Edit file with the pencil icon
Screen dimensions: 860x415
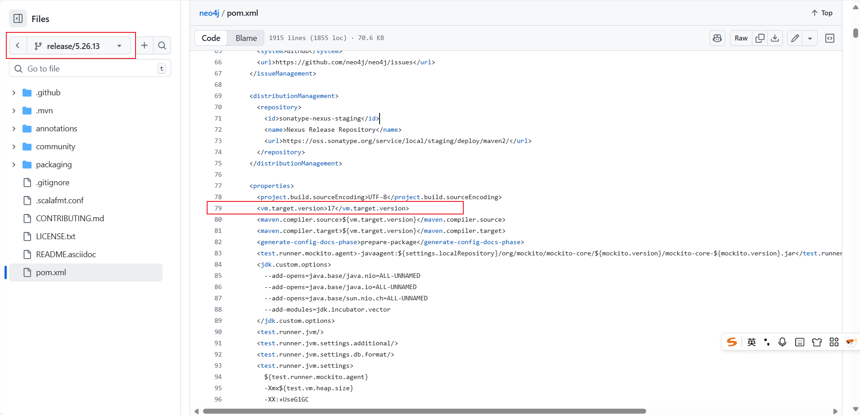pos(795,38)
